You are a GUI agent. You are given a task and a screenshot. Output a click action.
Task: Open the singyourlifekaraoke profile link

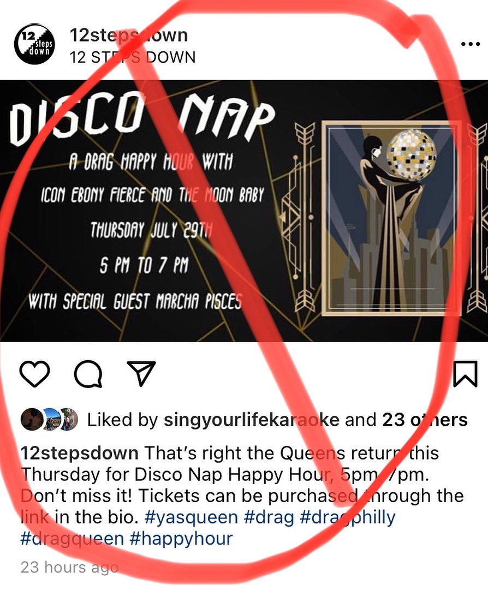251,420
